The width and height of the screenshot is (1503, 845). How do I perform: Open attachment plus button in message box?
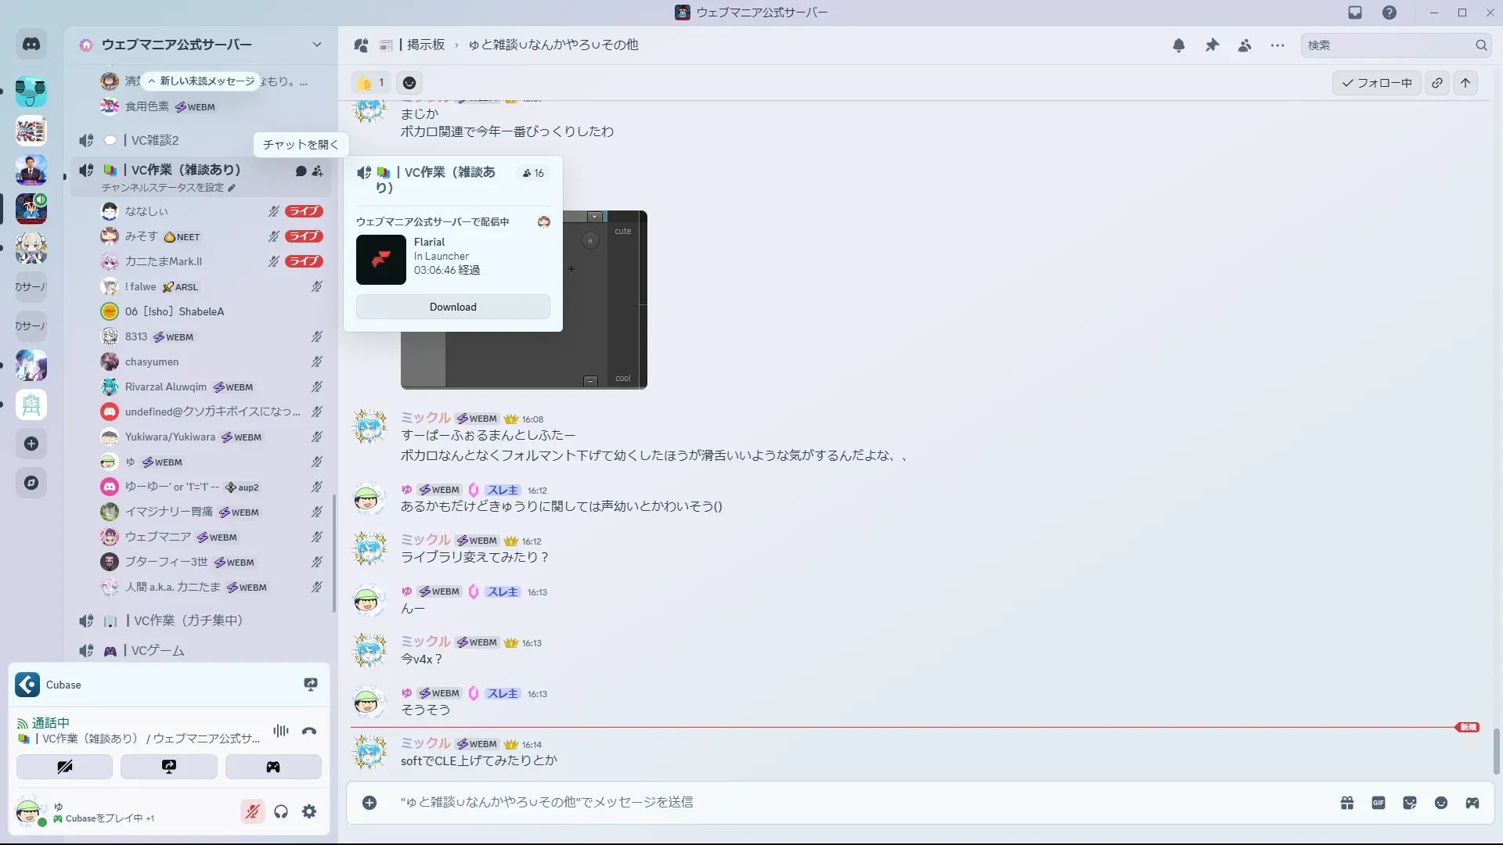(x=369, y=803)
